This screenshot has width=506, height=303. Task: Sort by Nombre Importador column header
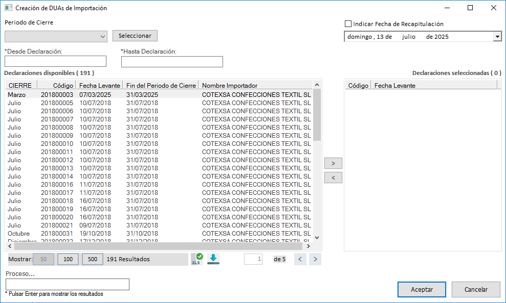point(230,86)
